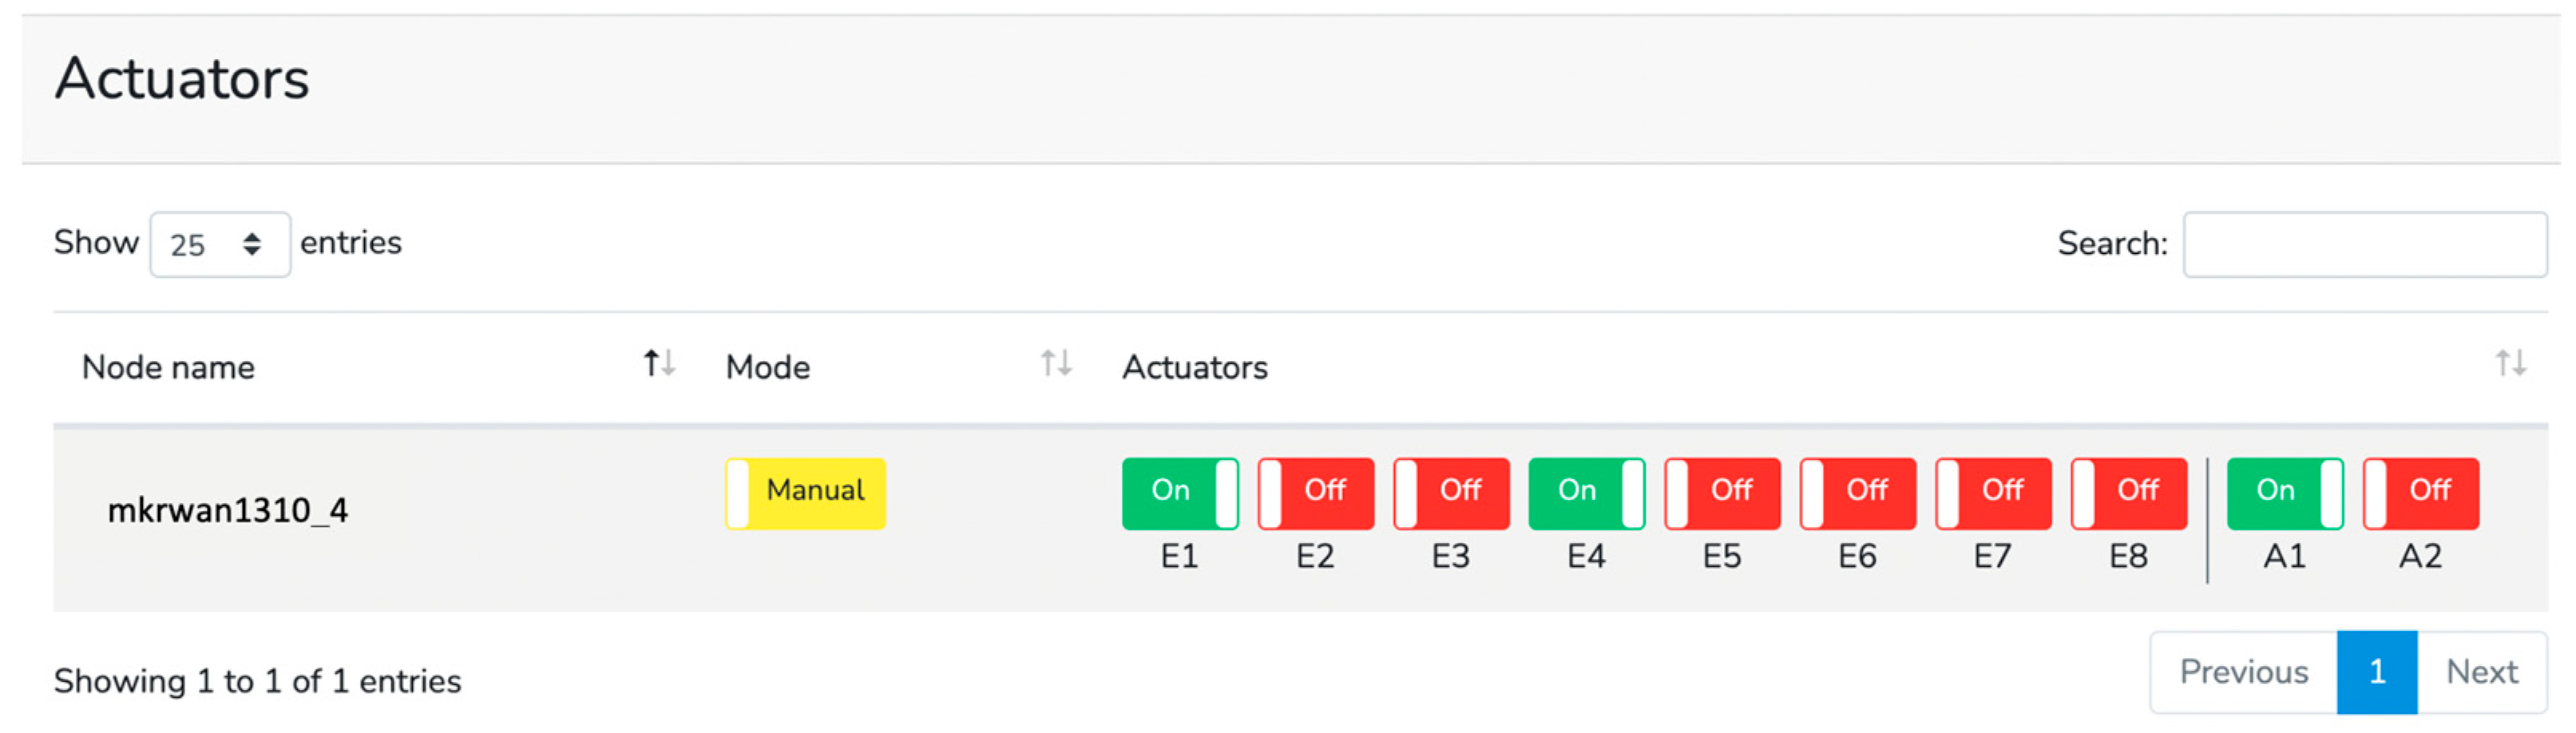2576x733 pixels.
Task: Toggle the Manual mode switch
Action: pyautogui.click(x=805, y=493)
